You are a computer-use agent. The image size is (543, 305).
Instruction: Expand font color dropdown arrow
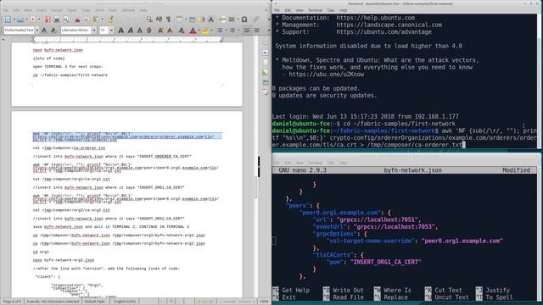(x=199, y=30)
